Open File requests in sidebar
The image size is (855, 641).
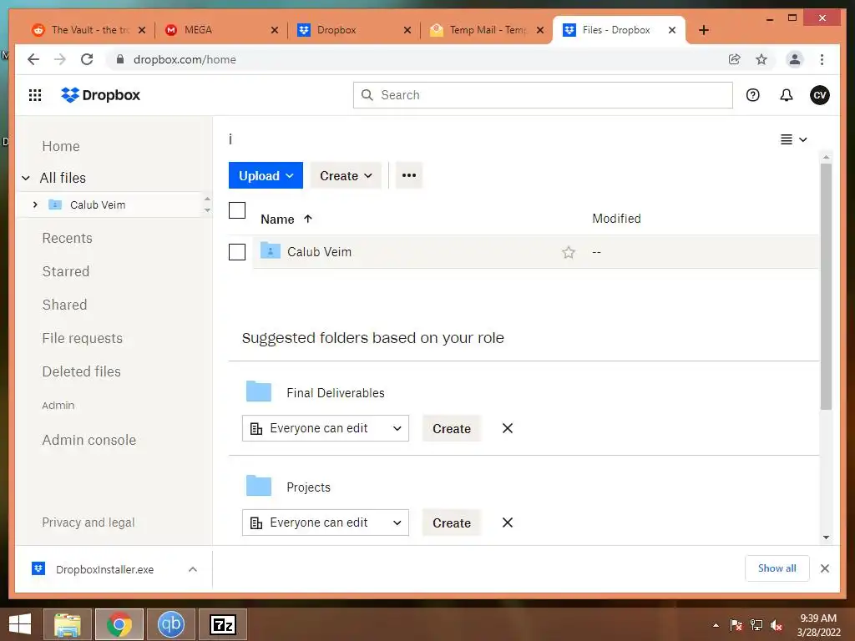(83, 338)
